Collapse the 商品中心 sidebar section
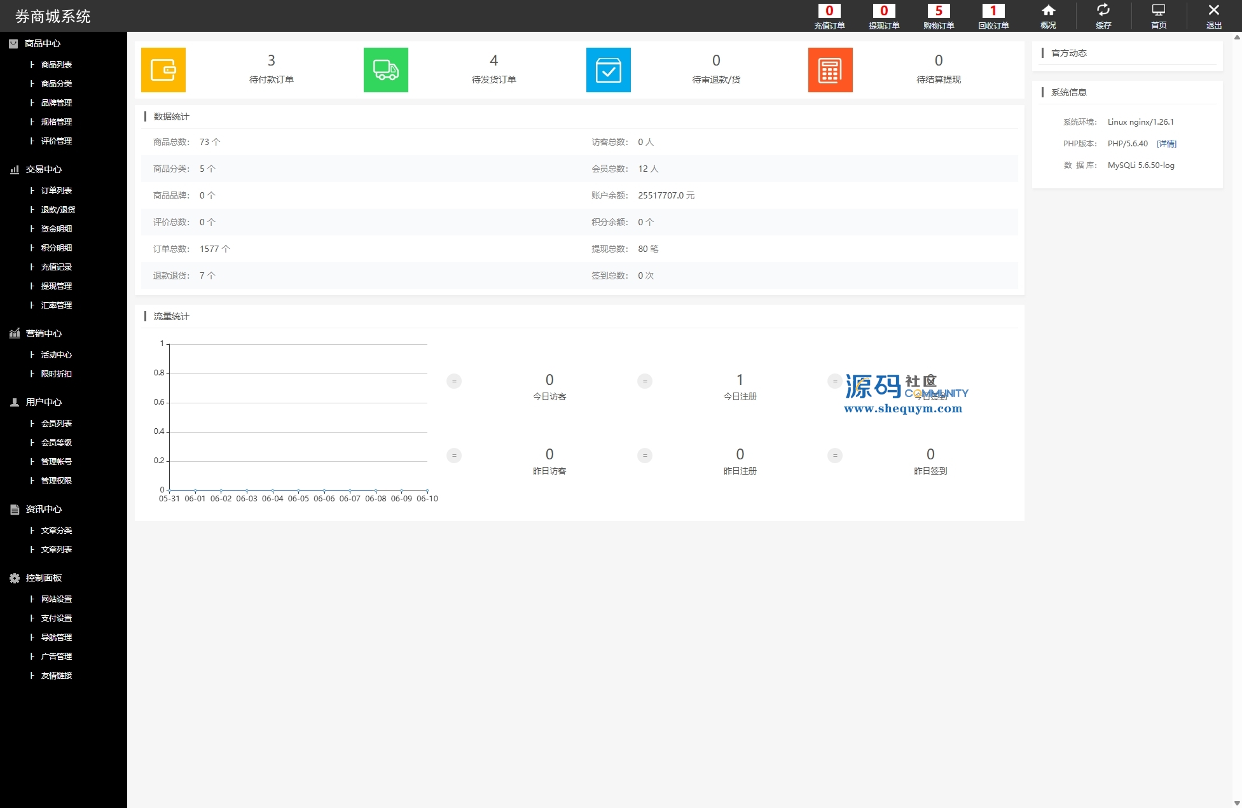The height and width of the screenshot is (808, 1242). point(42,43)
